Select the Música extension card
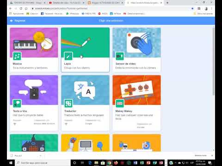This screenshot has height=166, width=222. pyautogui.click(x=34, y=50)
